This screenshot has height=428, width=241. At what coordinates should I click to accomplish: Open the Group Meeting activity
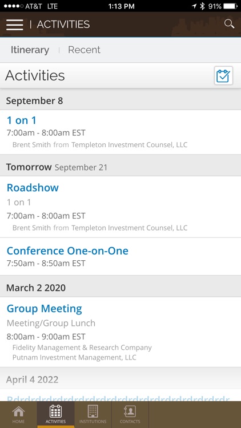120,332
